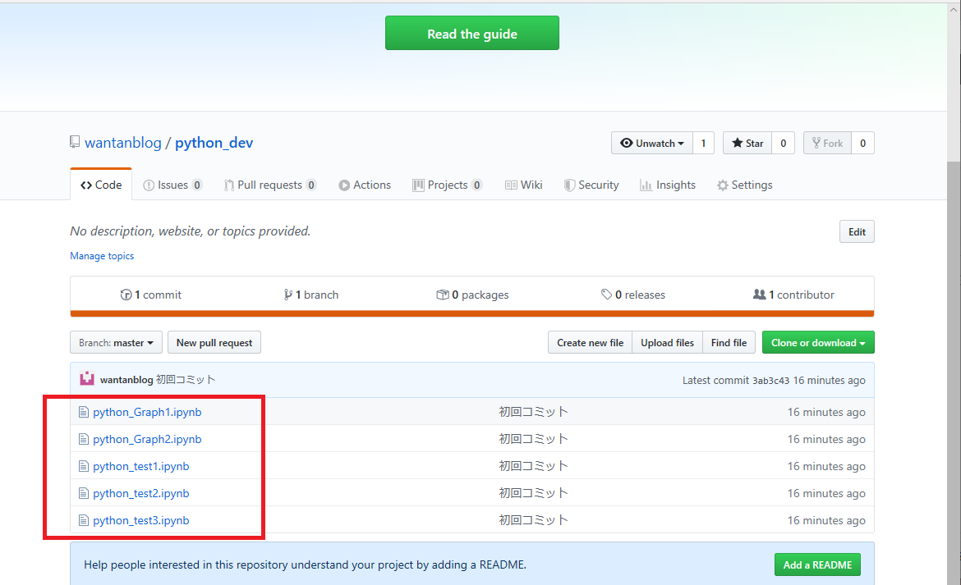This screenshot has height=585, width=961.
Task: Click file icon beside python_Graph1.ipynb
Action: click(83, 413)
